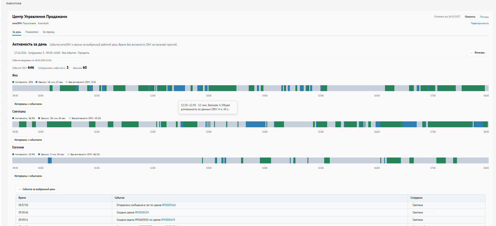Click Светлана's blue Звонки legend swatch
Viewport: 496px width, 226px height.
tap(39, 118)
